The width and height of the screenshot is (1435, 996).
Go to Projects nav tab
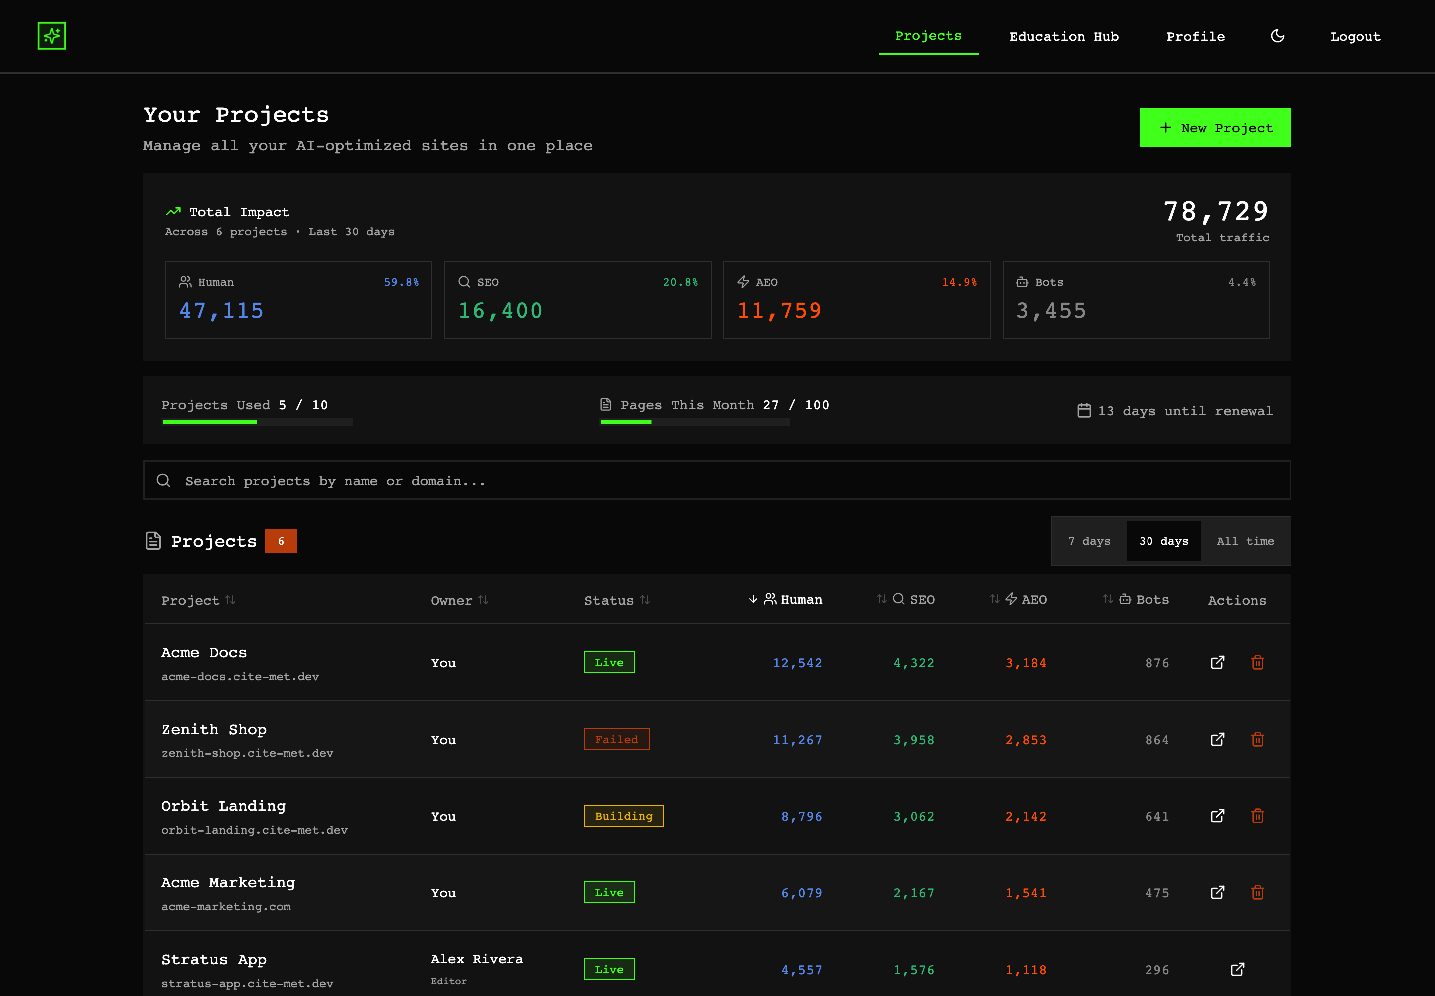pyautogui.click(x=928, y=36)
